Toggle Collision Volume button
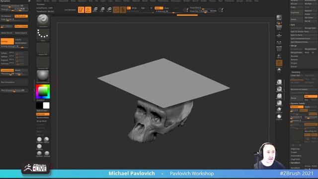The width and height of the screenshot is (318, 179). 7,70
